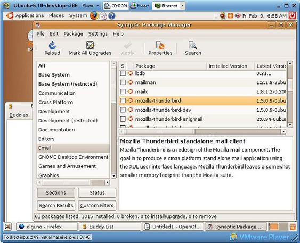Click the Reload toolbar icon
The image size is (300, 243).
coord(52,46)
